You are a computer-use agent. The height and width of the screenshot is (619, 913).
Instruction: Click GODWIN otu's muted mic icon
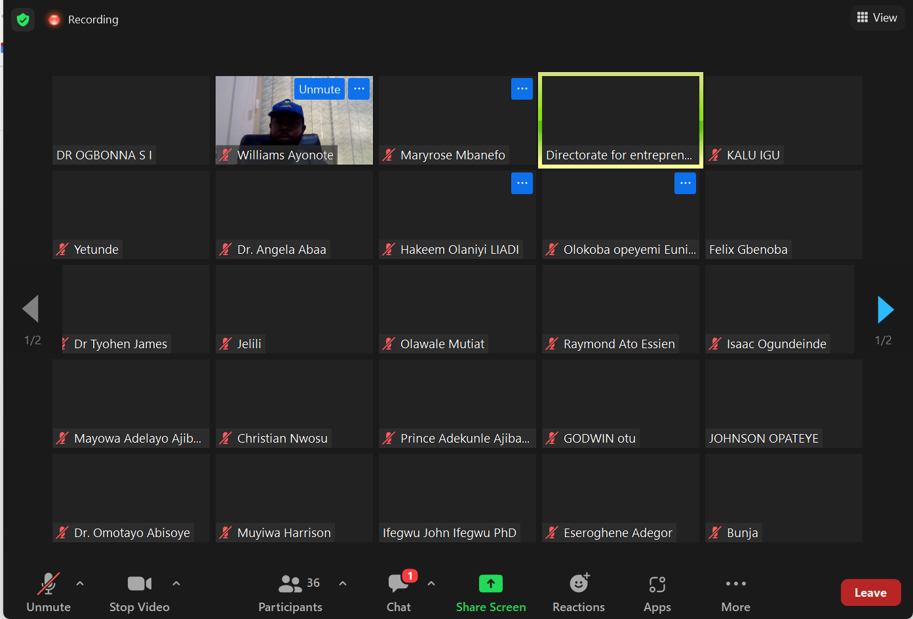pos(552,439)
